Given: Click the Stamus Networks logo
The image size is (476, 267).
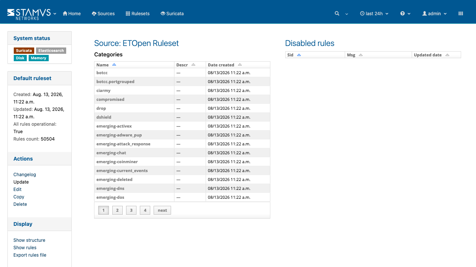Looking at the screenshot, I should pos(29,14).
